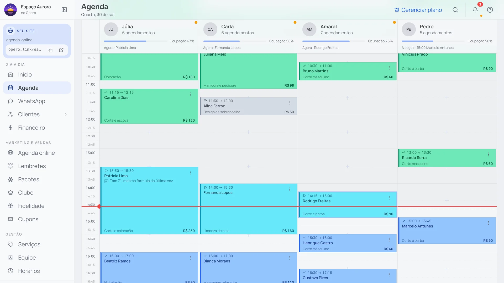Open Lembretes page
The width and height of the screenshot is (504, 283).
(37, 166)
